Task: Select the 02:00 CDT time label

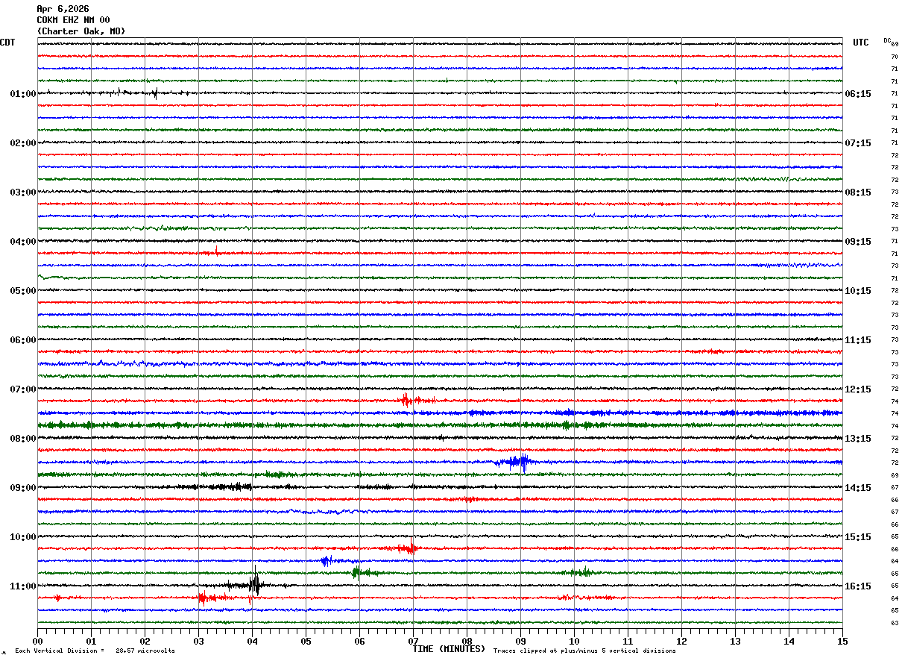Action: (23, 143)
